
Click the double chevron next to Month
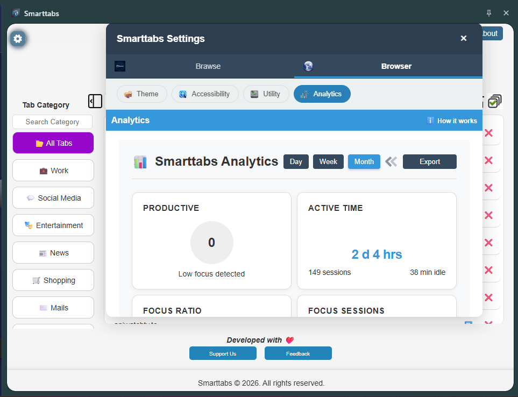point(391,161)
